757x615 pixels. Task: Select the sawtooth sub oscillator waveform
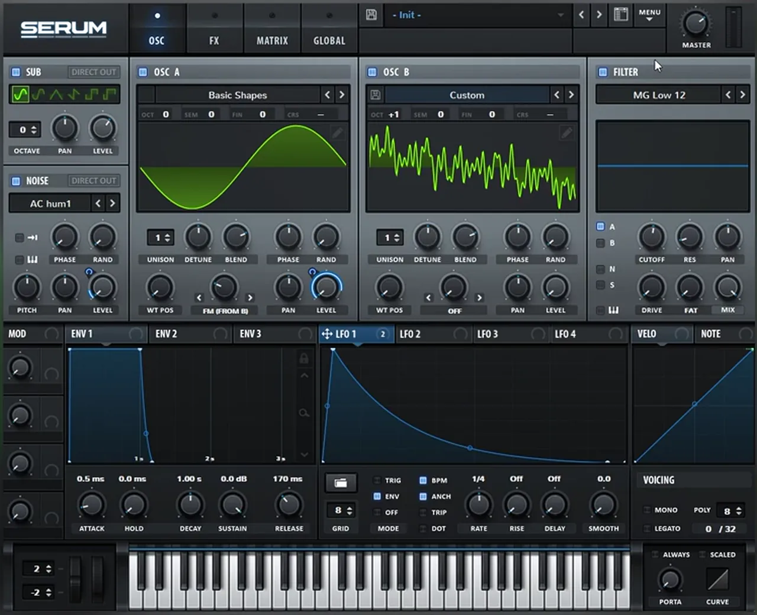click(x=74, y=95)
